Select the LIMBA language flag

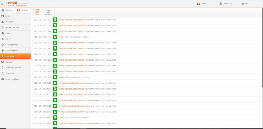point(198,4)
